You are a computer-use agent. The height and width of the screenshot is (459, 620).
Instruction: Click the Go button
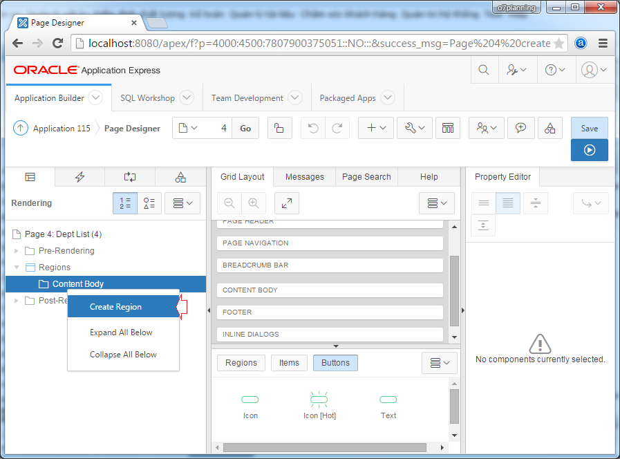coord(245,128)
